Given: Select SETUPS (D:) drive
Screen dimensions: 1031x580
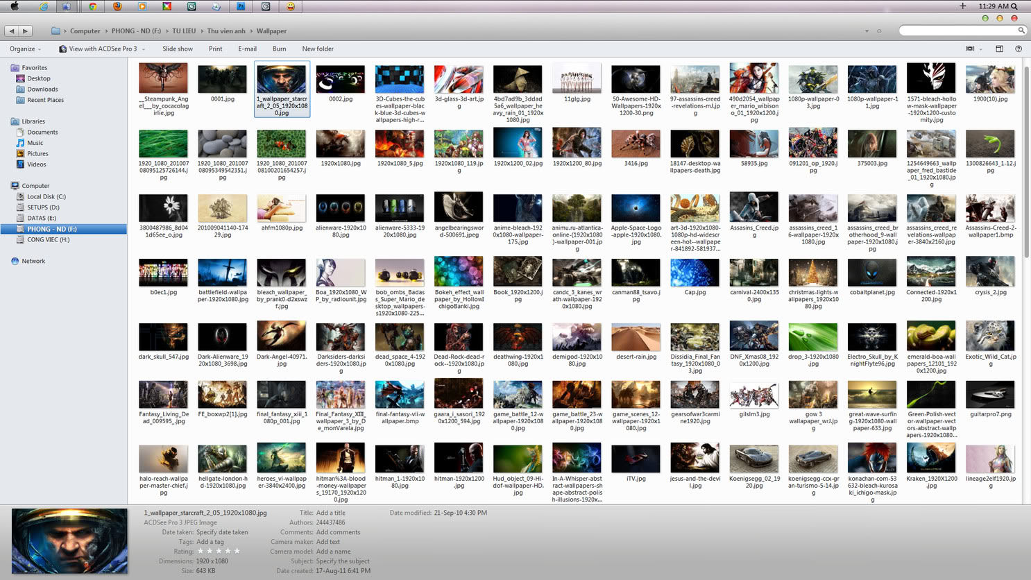Looking at the screenshot, I should [43, 207].
